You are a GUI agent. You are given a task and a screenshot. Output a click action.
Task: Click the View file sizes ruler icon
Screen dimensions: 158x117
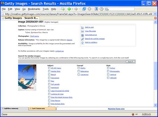82,31
